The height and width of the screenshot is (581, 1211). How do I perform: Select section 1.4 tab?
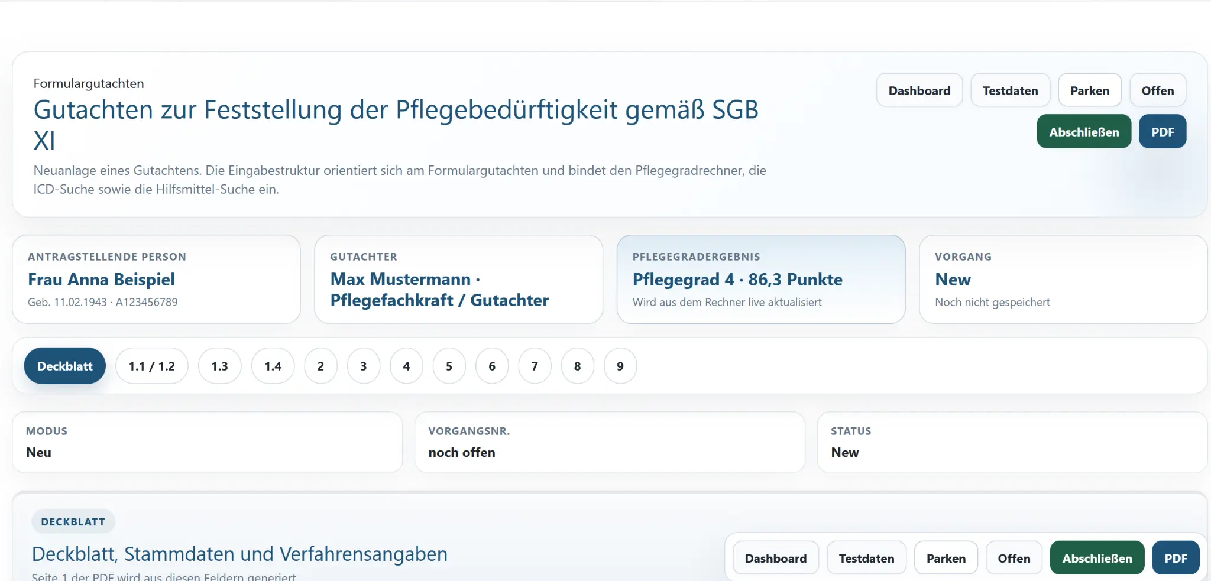tap(273, 366)
